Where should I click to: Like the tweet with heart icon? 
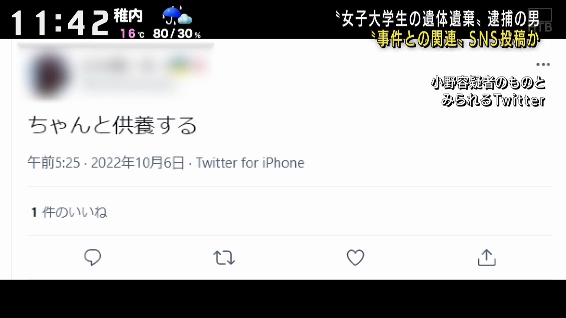[355, 258]
